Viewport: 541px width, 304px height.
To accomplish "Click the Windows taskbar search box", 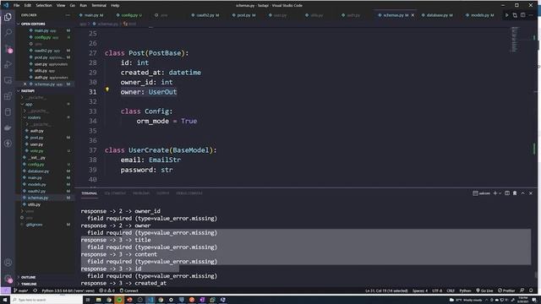I will pos(46,300).
